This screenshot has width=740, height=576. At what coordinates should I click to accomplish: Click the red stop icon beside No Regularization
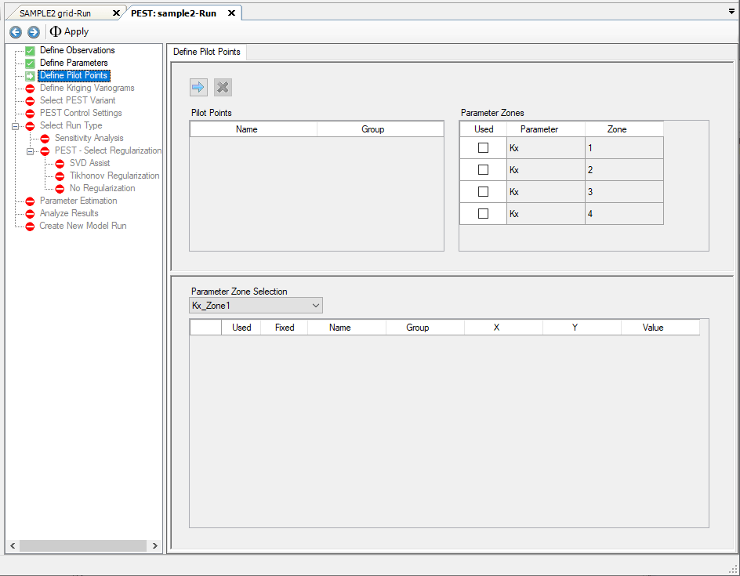click(x=59, y=188)
